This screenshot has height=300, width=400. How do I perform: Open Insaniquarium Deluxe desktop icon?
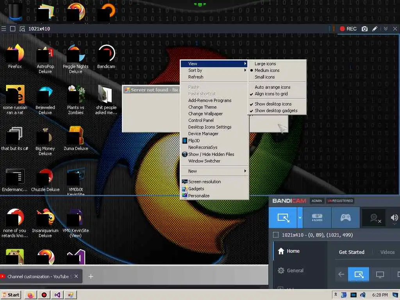(x=45, y=223)
